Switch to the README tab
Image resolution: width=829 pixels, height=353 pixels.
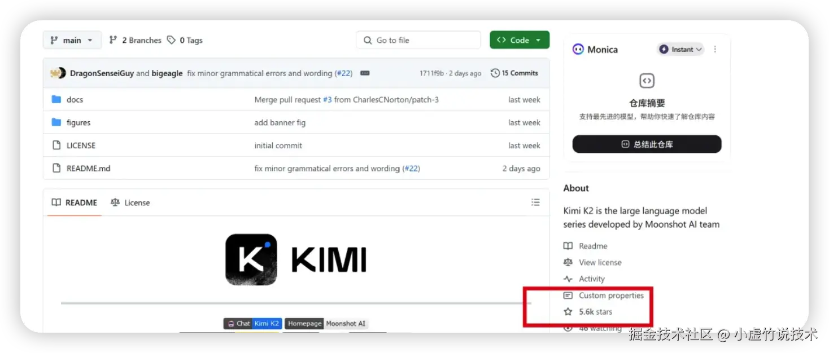pyautogui.click(x=75, y=202)
